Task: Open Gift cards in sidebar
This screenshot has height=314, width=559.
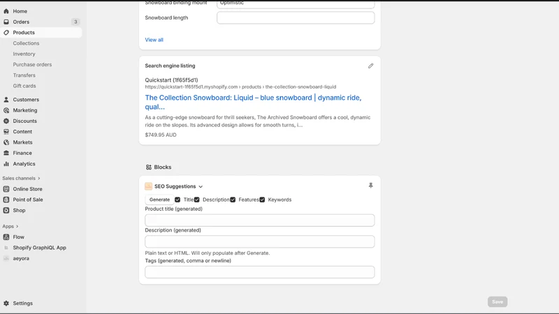Action: (x=24, y=86)
